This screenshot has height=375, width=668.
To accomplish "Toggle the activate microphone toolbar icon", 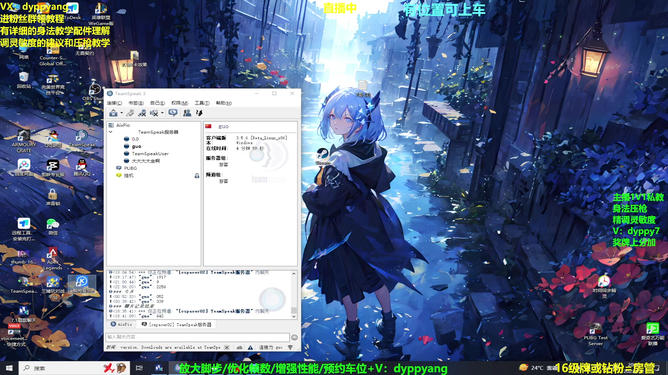I will pyautogui.click(x=130, y=113).
